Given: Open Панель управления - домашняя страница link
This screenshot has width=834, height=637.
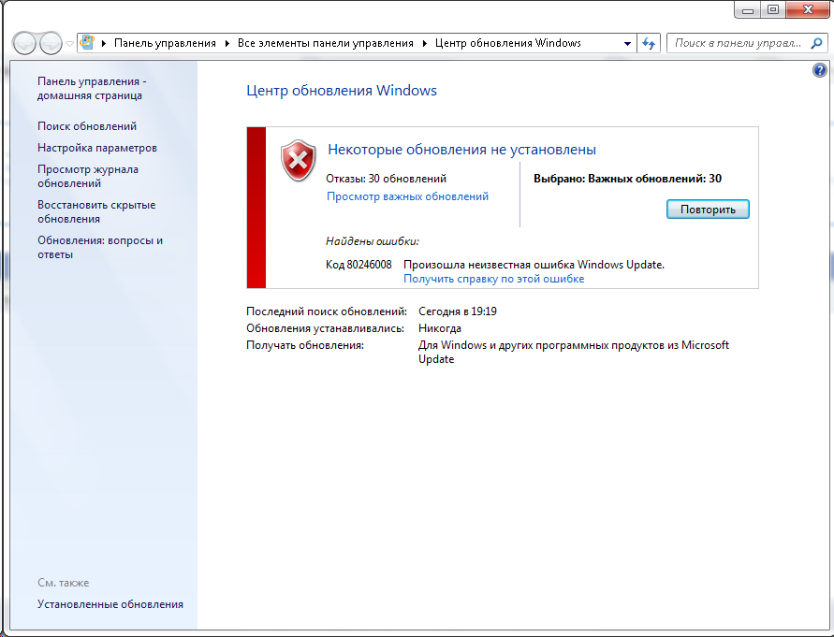Looking at the screenshot, I should point(92,88).
